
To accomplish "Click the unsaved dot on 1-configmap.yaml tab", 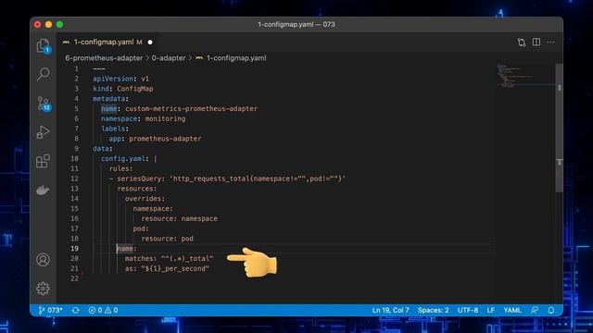I will point(150,42).
